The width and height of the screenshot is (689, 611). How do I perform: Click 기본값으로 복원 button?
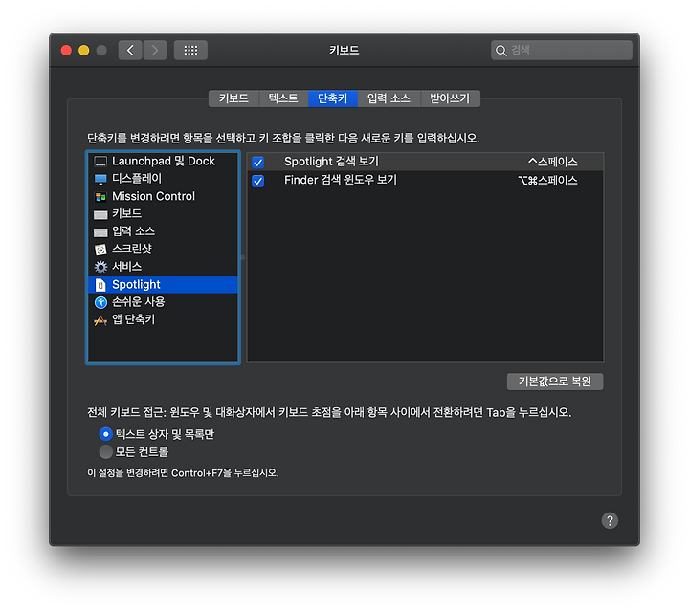(555, 382)
